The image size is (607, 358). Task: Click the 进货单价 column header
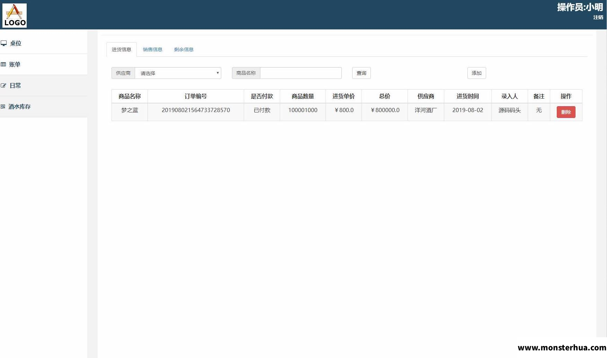coord(343,96)
